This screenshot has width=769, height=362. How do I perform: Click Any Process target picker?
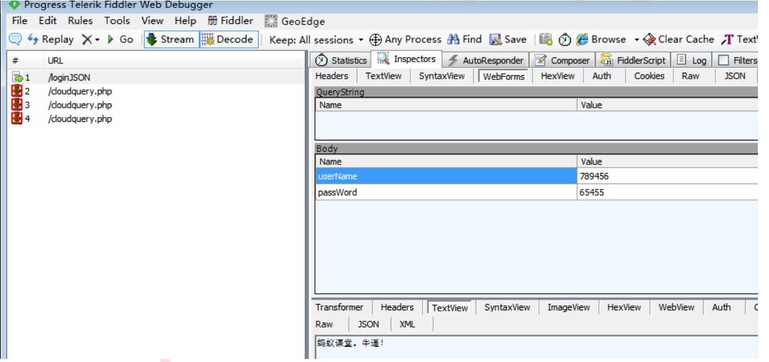[405, 39]
